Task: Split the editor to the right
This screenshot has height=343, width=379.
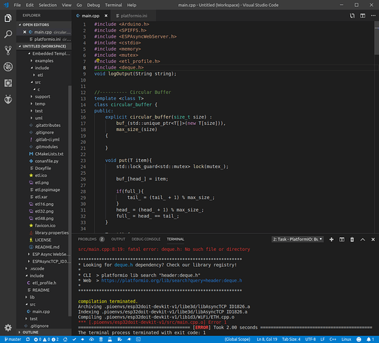Action: [363, 16]
